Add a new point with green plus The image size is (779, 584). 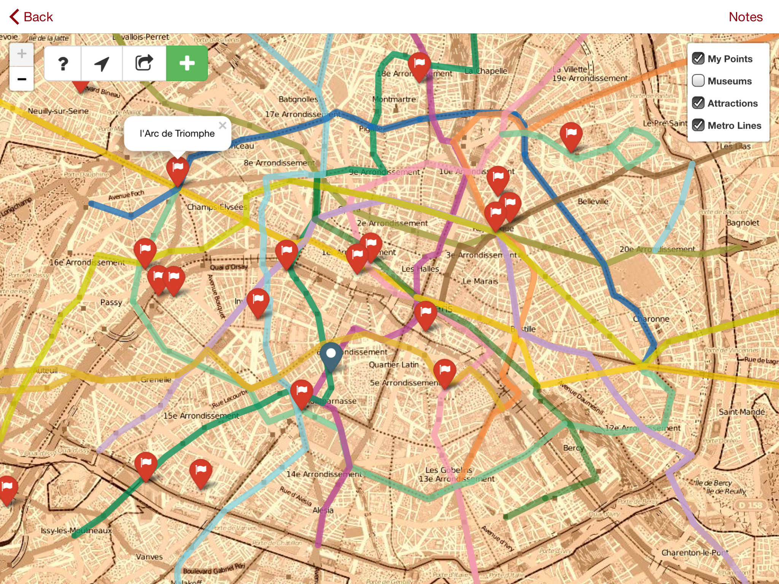pos(187,63)
